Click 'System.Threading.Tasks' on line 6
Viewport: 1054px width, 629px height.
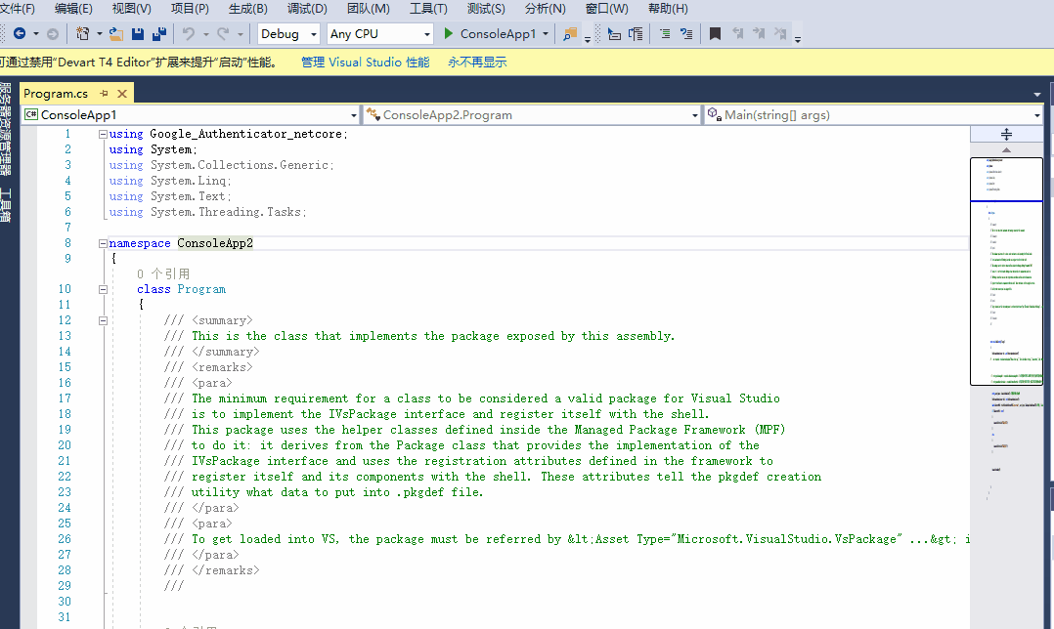click(225, 212)
